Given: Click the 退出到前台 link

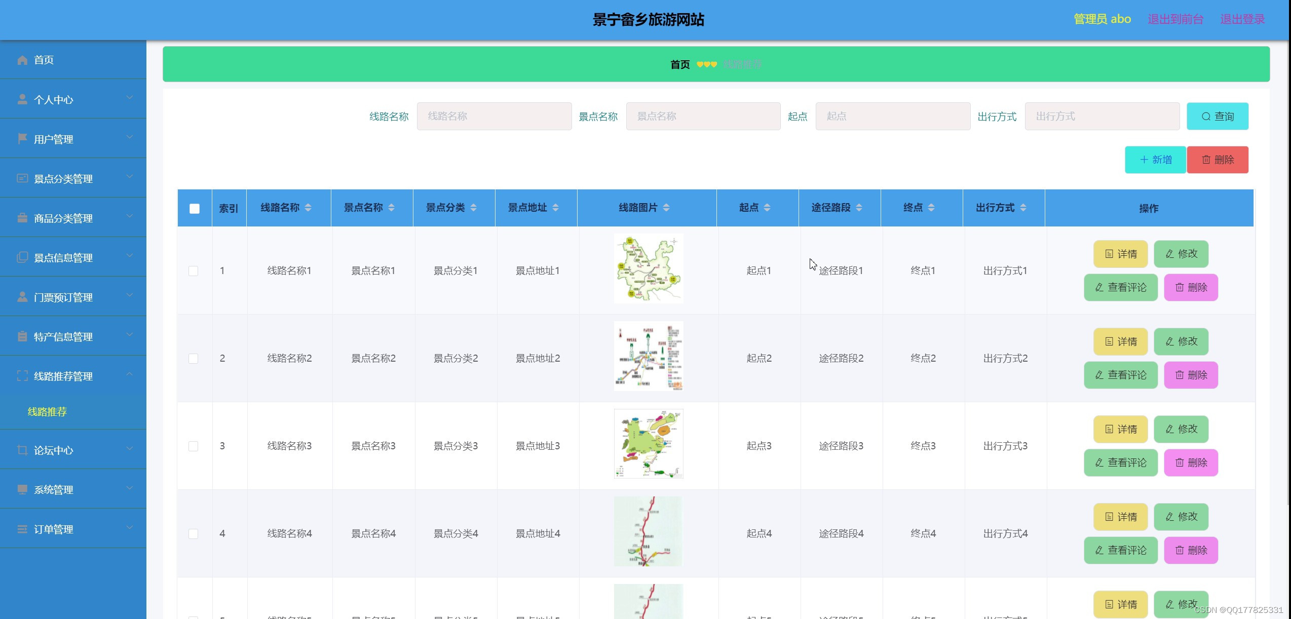Looking at the screenshot, I should [1175, 19].
